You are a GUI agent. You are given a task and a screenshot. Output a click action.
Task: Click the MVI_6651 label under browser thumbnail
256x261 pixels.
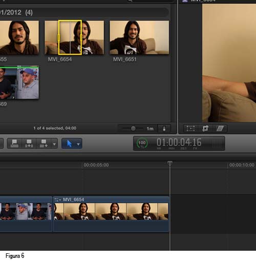click(x=125, y=59)
